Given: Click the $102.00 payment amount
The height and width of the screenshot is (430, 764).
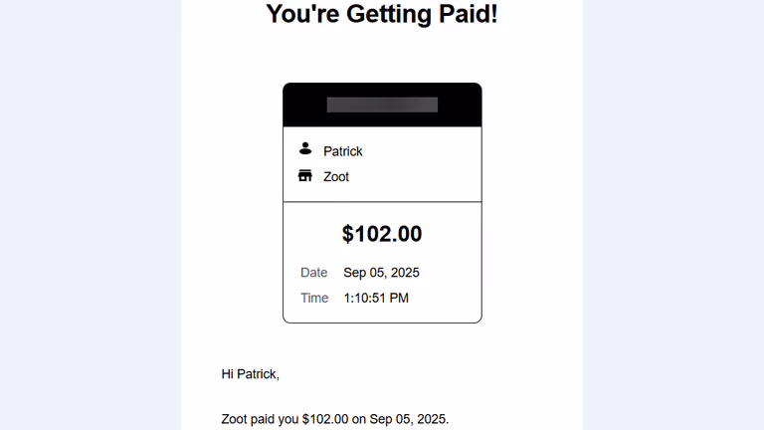Looking at the screenshot, I should point(382,234).
